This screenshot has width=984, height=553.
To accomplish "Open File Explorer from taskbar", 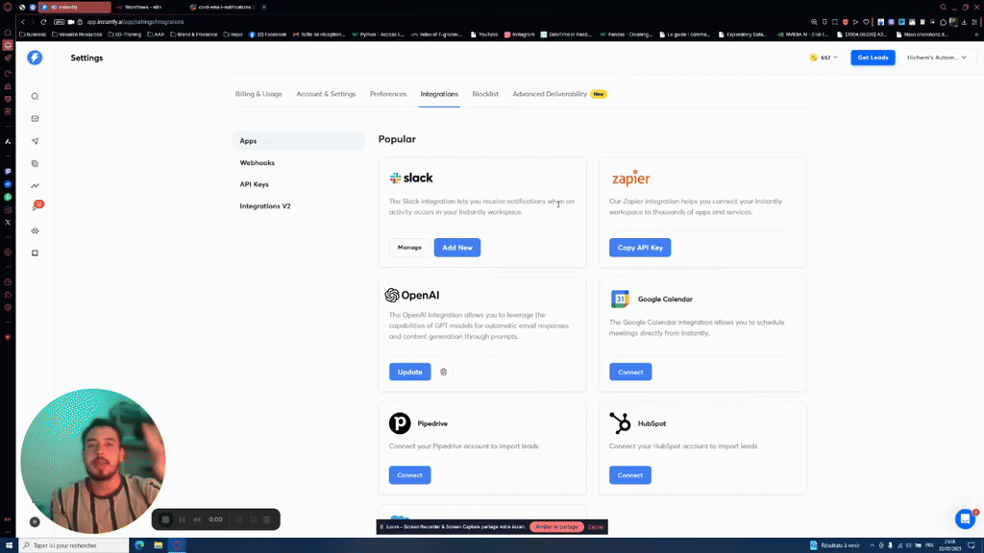I will click(159, 545).
